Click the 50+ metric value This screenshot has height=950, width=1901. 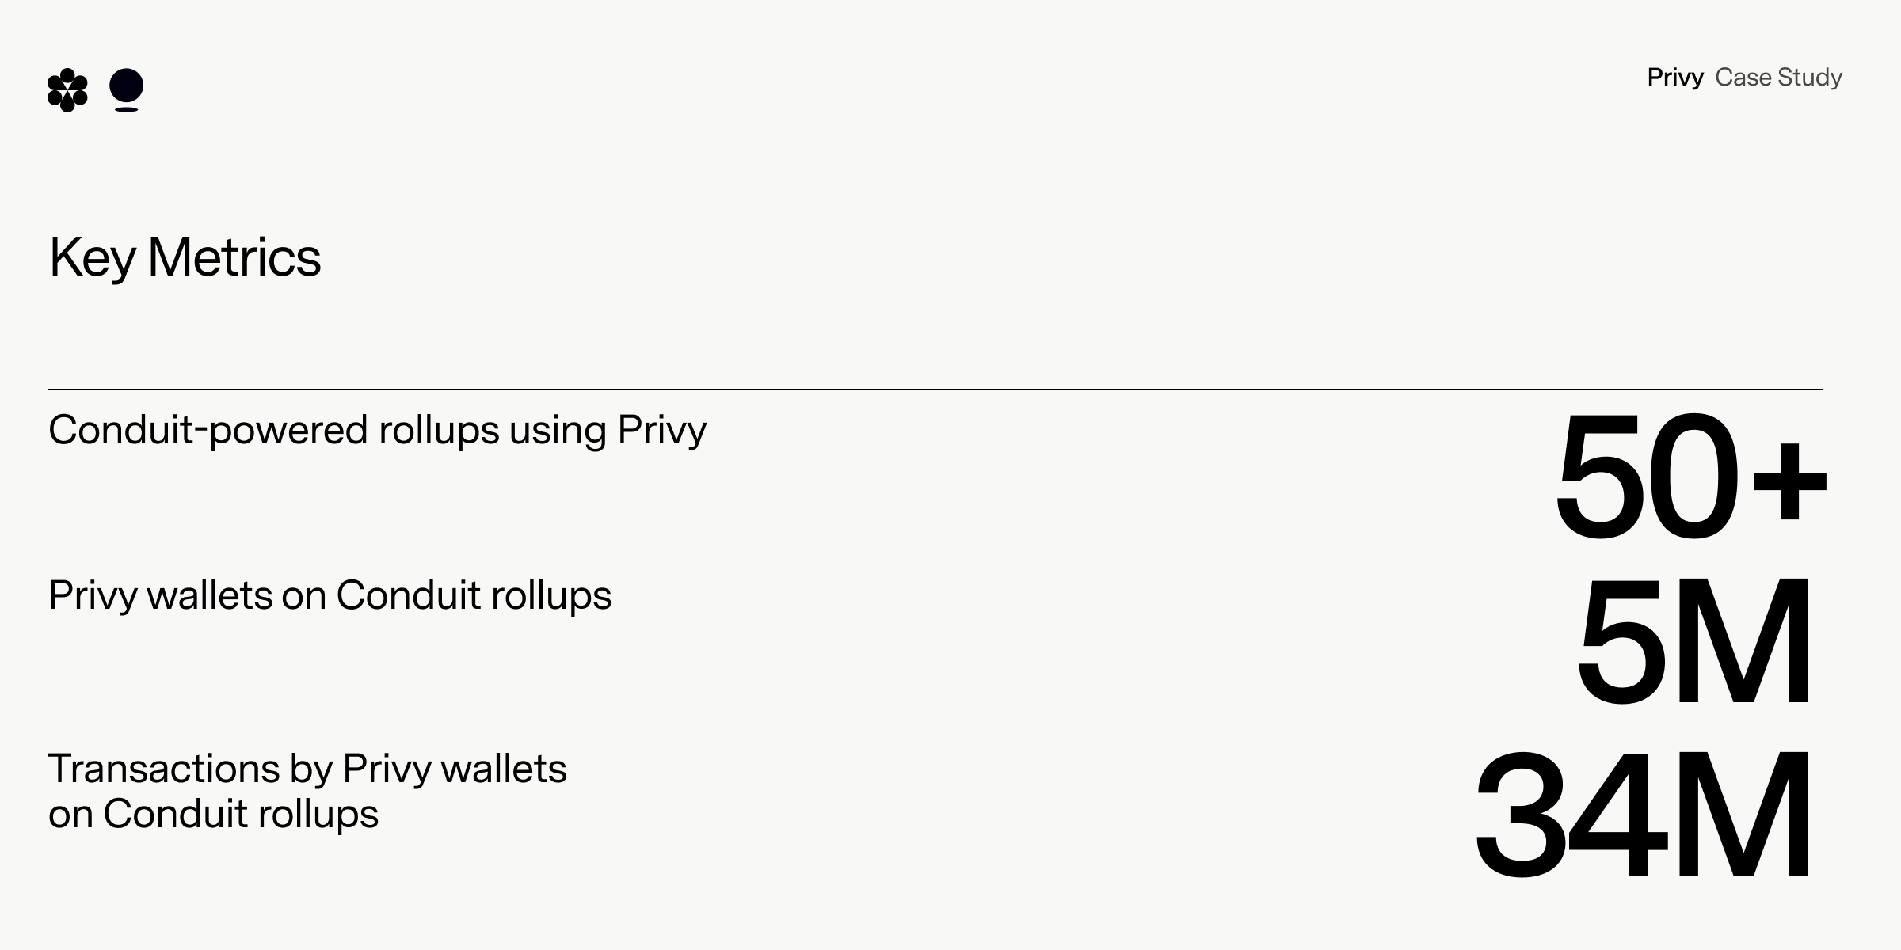1691,477
